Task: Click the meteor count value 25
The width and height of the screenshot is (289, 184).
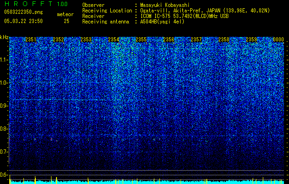Action: (x=67, y=21)
